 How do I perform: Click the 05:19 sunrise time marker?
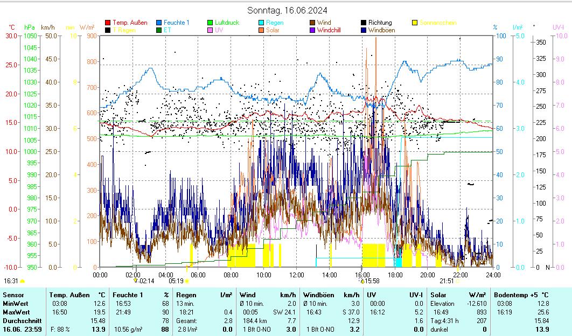click(x=176, y=281)
